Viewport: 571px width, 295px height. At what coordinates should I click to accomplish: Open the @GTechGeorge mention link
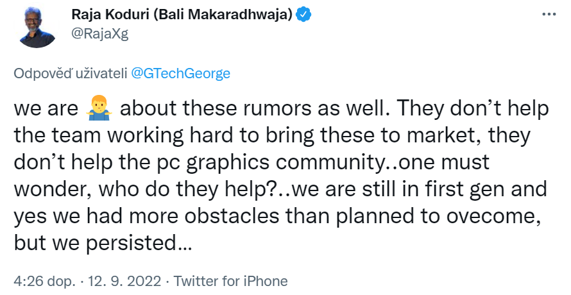pyautogui.click(x=180, y=74)
